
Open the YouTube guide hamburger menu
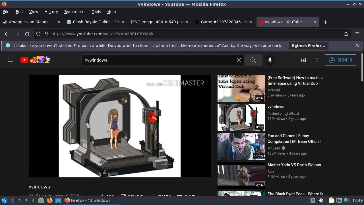(10, 60)
